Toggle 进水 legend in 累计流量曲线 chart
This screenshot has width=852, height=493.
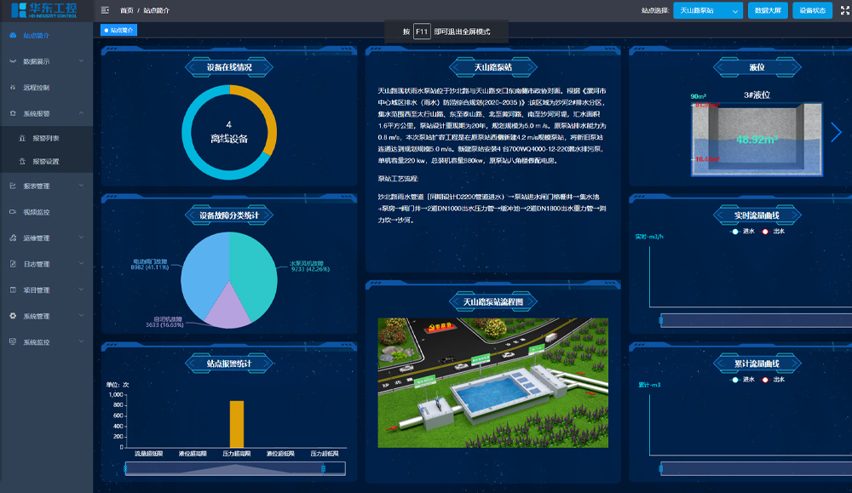(x=742, y=380)
